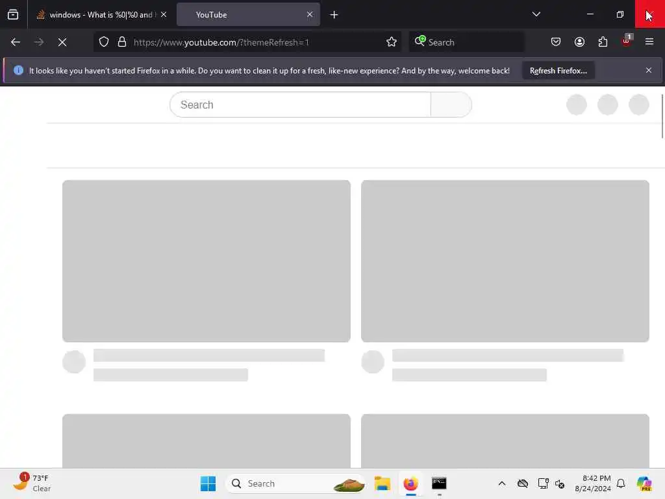Close the YouTube tab
The image size is (665, 499).
point(310,14)
